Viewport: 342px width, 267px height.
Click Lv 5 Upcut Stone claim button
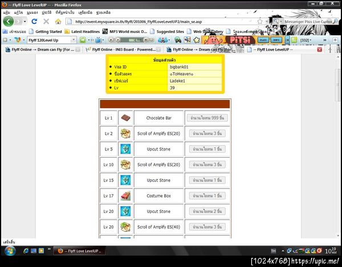coord(207,149)
